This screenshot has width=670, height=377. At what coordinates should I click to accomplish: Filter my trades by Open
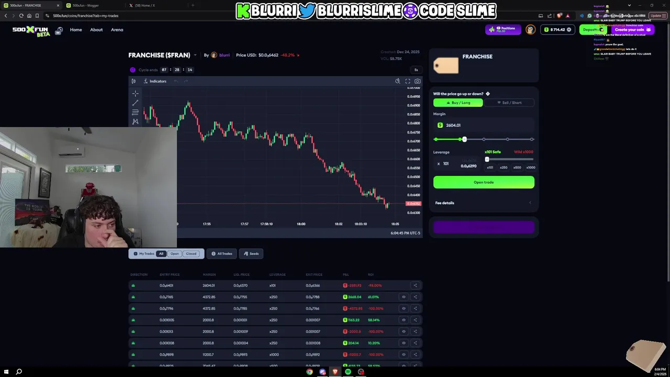click(x=175, y=253)
